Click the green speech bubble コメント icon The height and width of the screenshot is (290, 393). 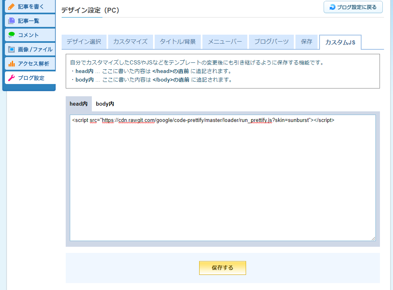[11, 35]
